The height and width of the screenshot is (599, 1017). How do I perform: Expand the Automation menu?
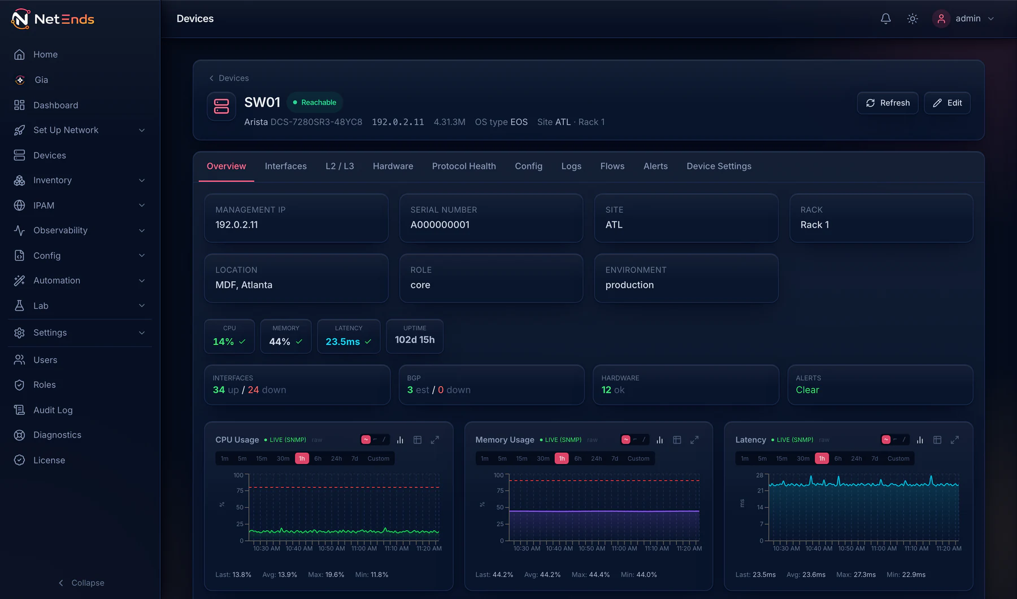click(x=80, y=281)
